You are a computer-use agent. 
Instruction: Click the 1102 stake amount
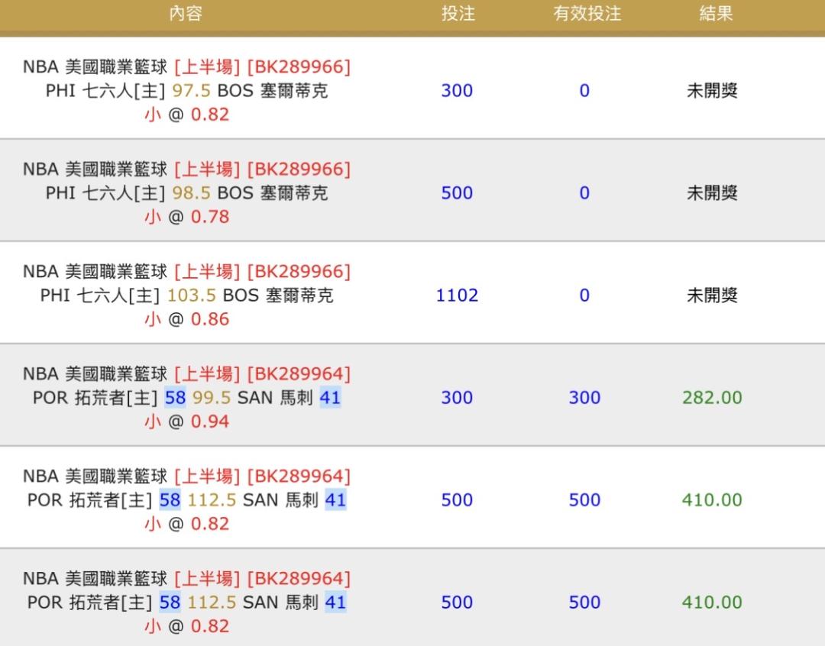[457, 296]
